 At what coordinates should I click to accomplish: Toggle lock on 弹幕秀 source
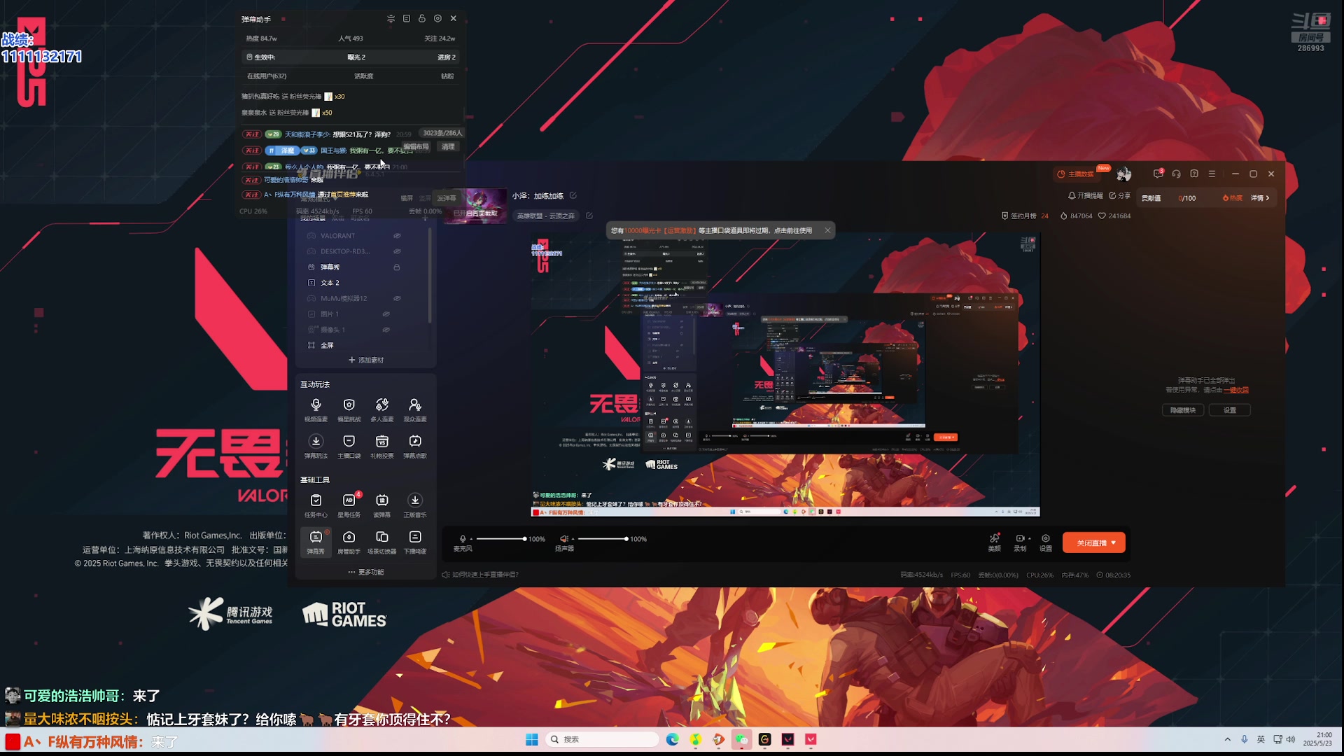(x=397, y=267)
